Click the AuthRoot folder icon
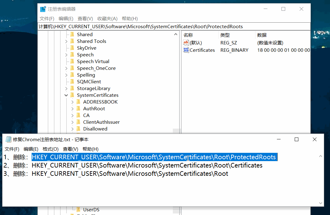 79,108
